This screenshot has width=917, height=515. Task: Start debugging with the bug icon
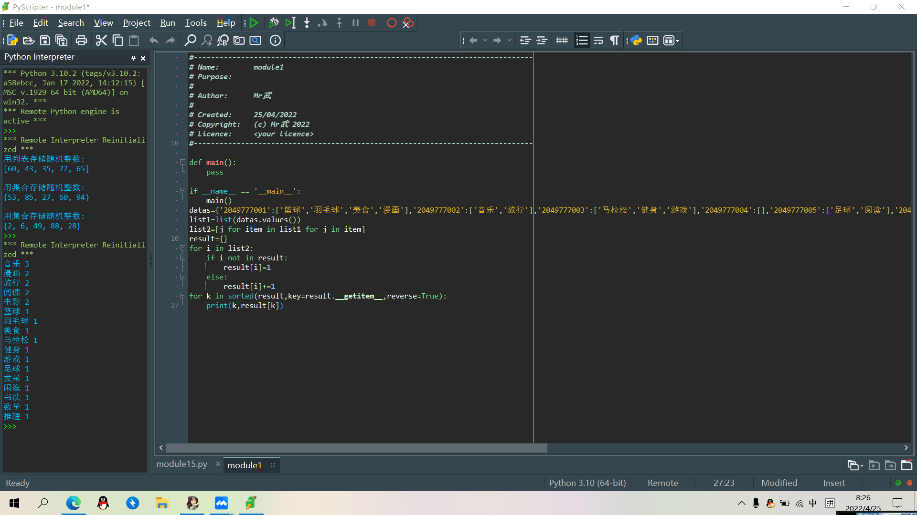tap(274, 23)
